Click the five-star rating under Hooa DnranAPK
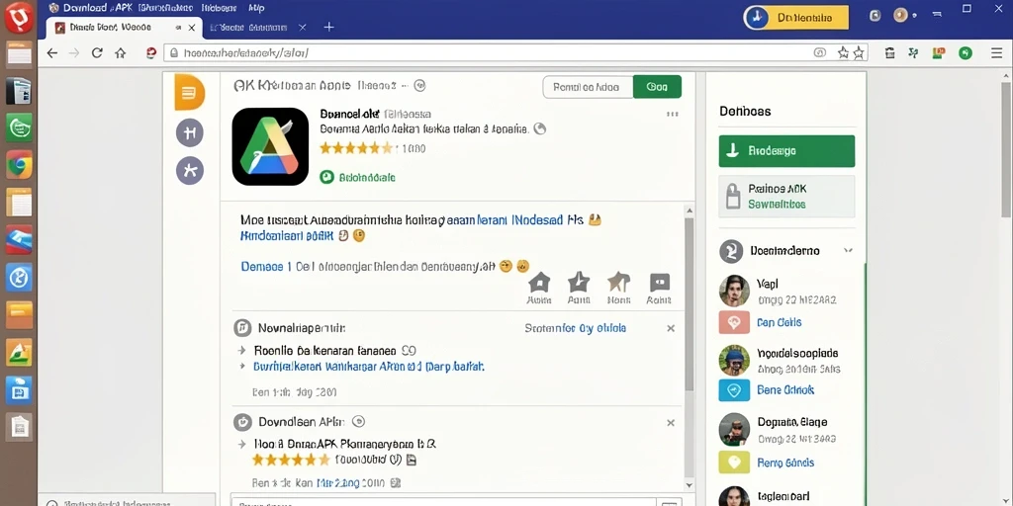The image size is (1013, 506). point(291,461)
